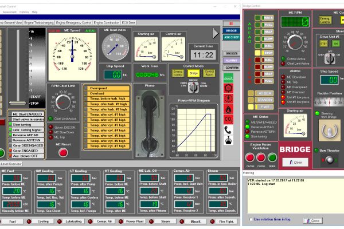Viewport: 344px width, 229px height.
Task: Click the Control Mode rotary selector switch
Action: 193,88
